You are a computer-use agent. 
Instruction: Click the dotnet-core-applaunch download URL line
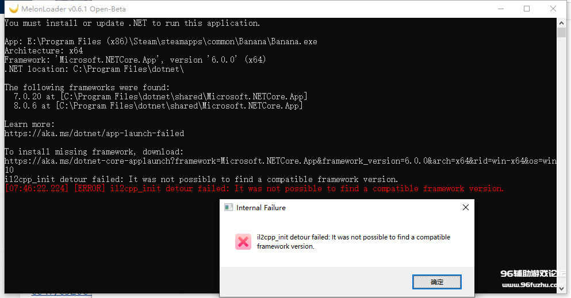point(281,161)
